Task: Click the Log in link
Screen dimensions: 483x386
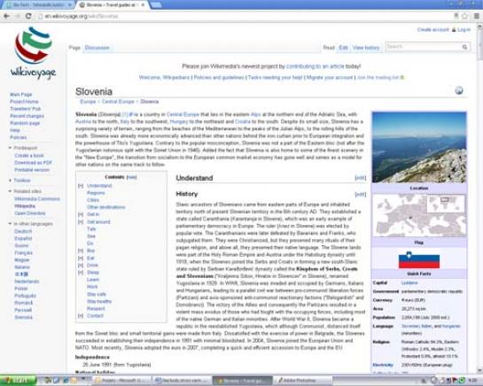Action: click(x=464, y=29)
